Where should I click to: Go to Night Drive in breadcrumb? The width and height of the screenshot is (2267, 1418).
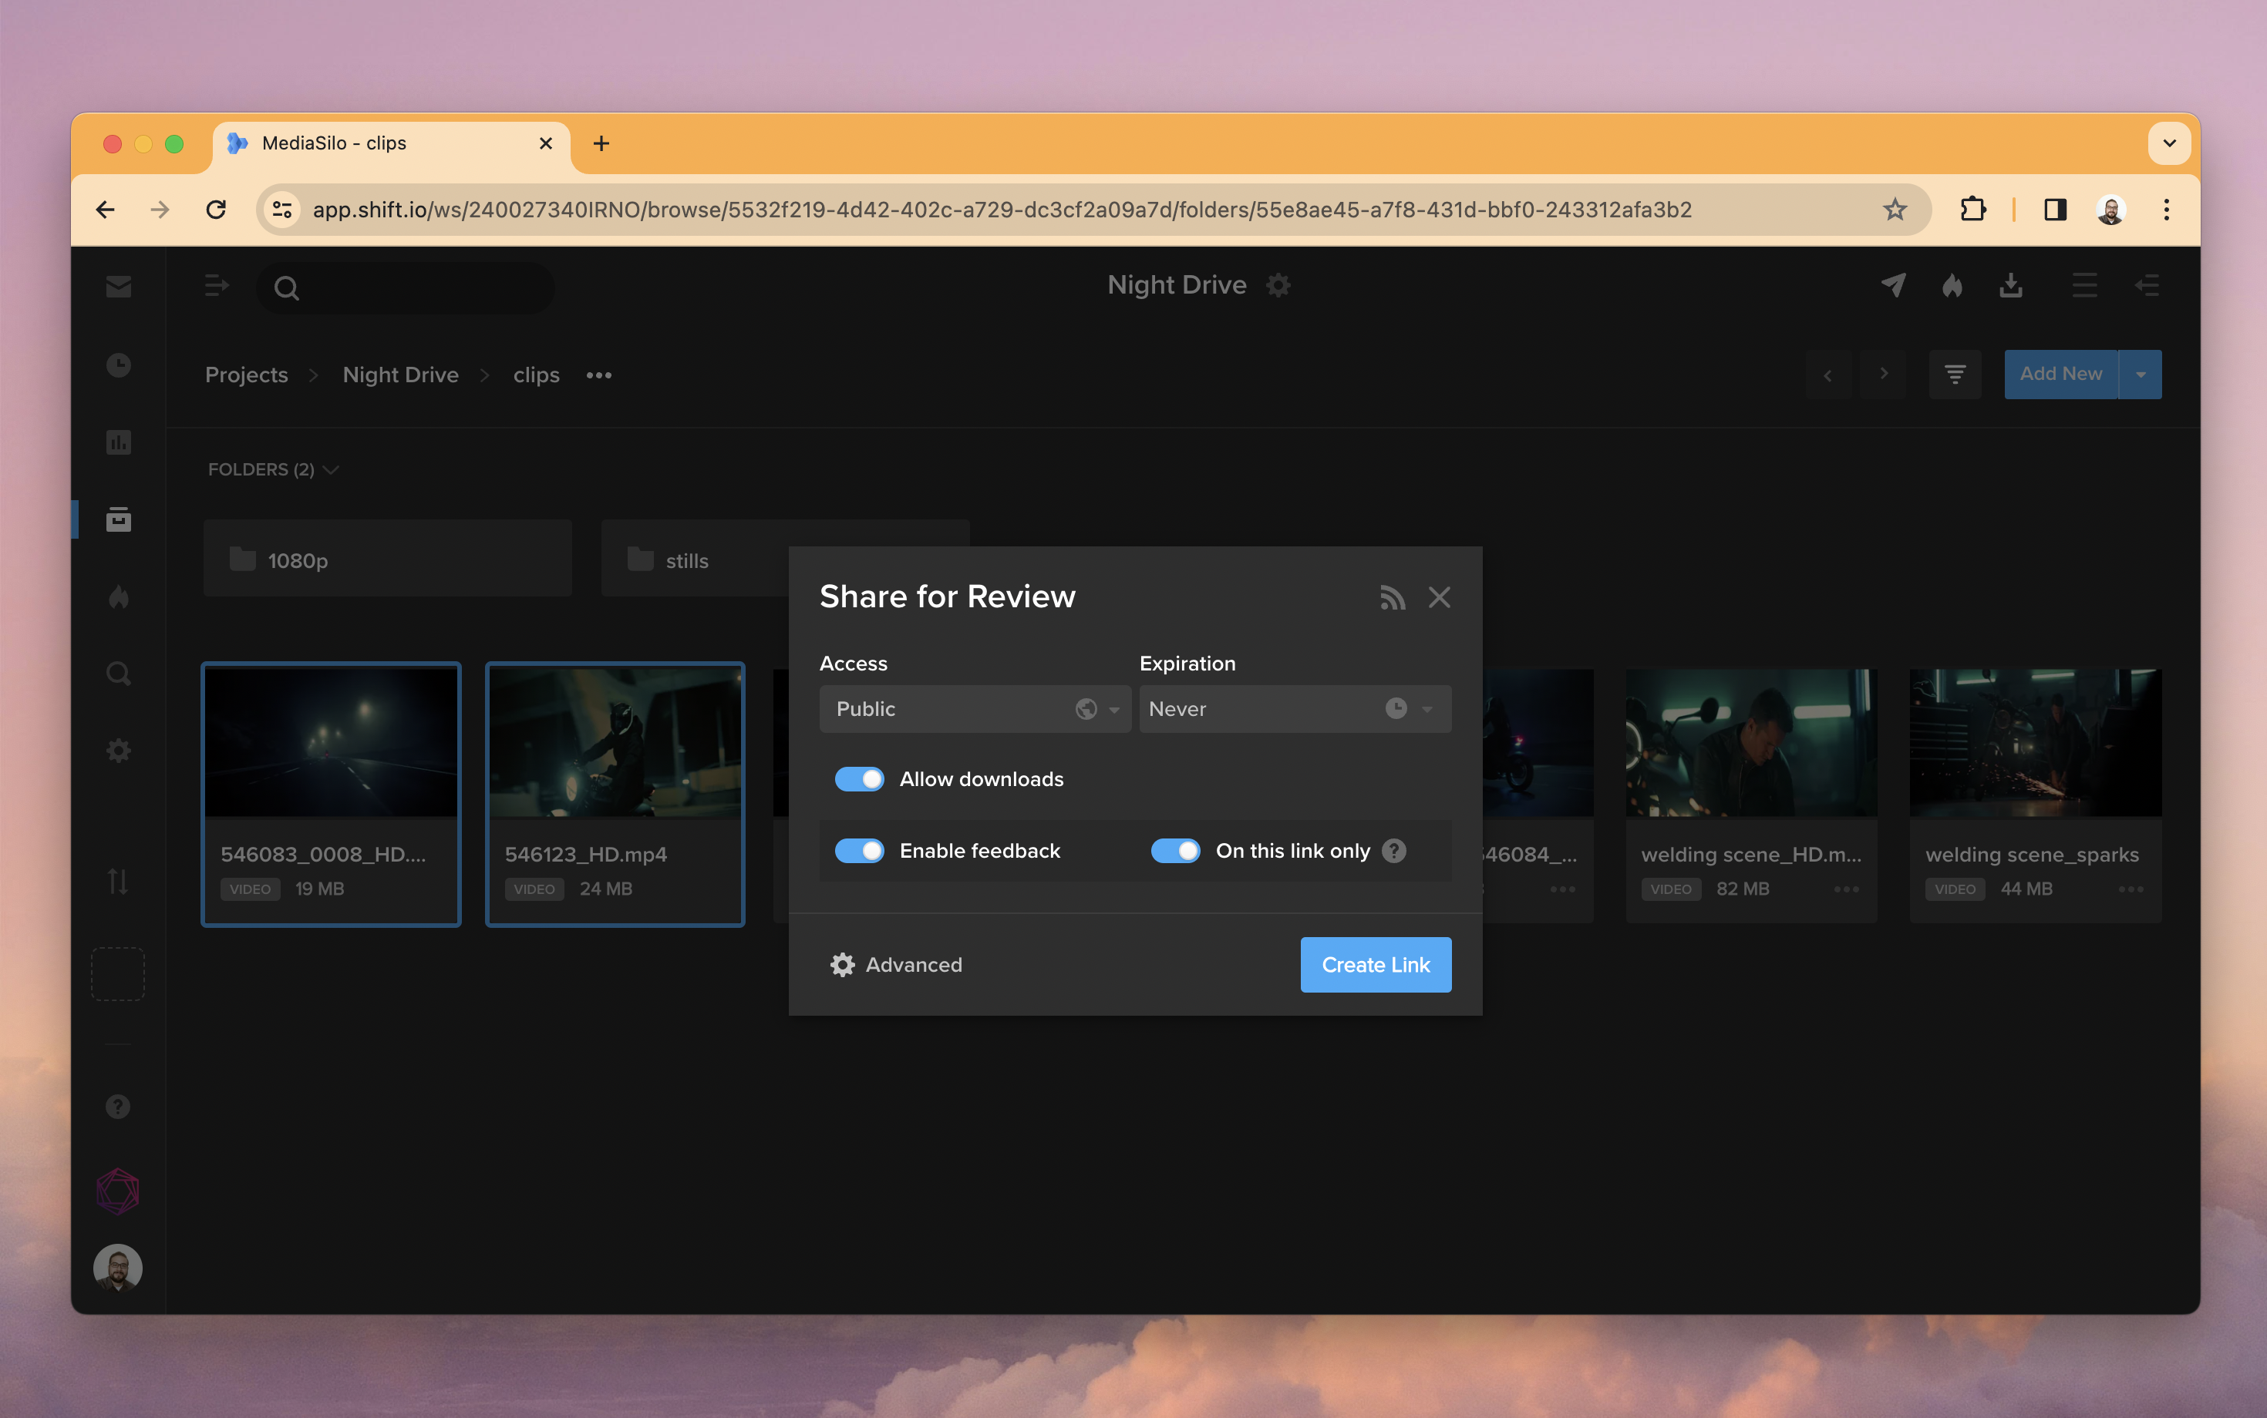click(401, 375)
